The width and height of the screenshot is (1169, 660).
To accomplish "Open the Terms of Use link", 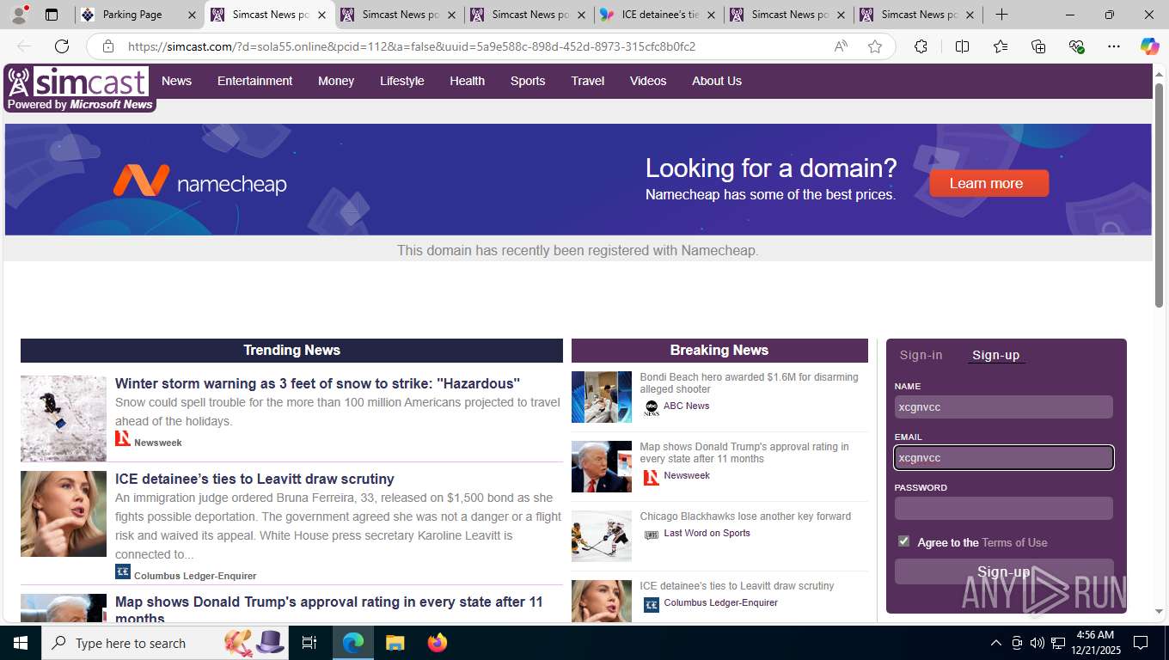I will [1014, 542].
